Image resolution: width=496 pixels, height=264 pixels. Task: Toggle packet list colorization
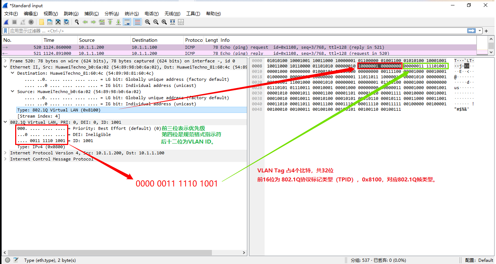click(138, 22)
